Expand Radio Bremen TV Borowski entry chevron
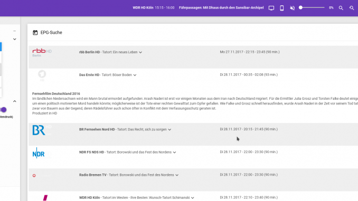 click(177, 175)
